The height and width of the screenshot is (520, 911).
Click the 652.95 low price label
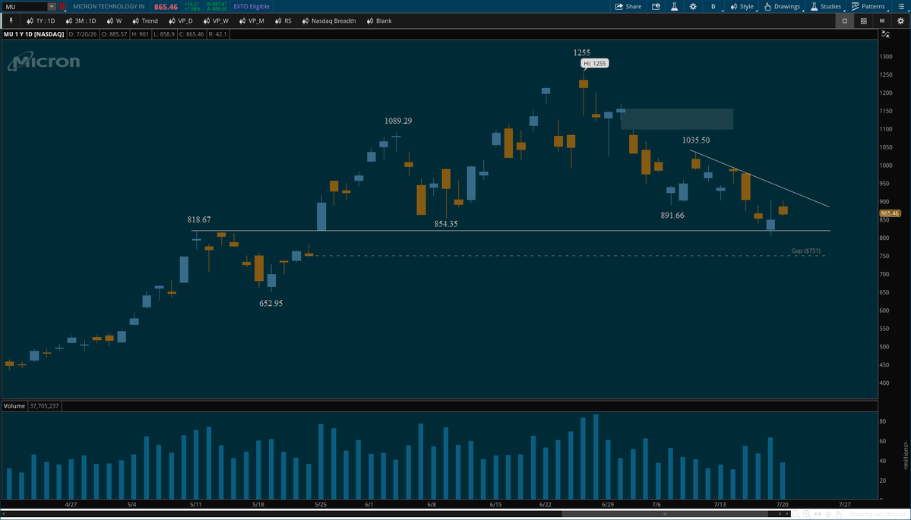(270, 303)
